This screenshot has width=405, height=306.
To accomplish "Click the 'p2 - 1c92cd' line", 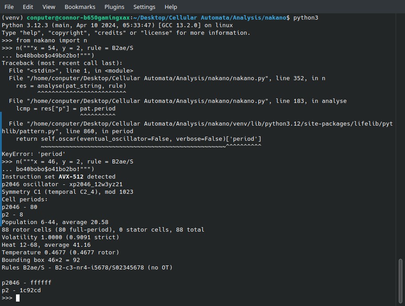I will [x=21, y=290].
